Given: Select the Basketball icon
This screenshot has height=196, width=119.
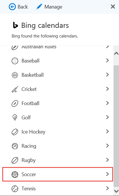Looking at the screenshot, I should 15,75.
